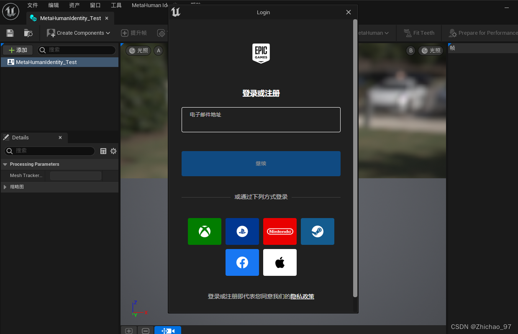Screen dimensions: 518x334
Task: Sign in with Facebook icon
Action: pos(242,262)
